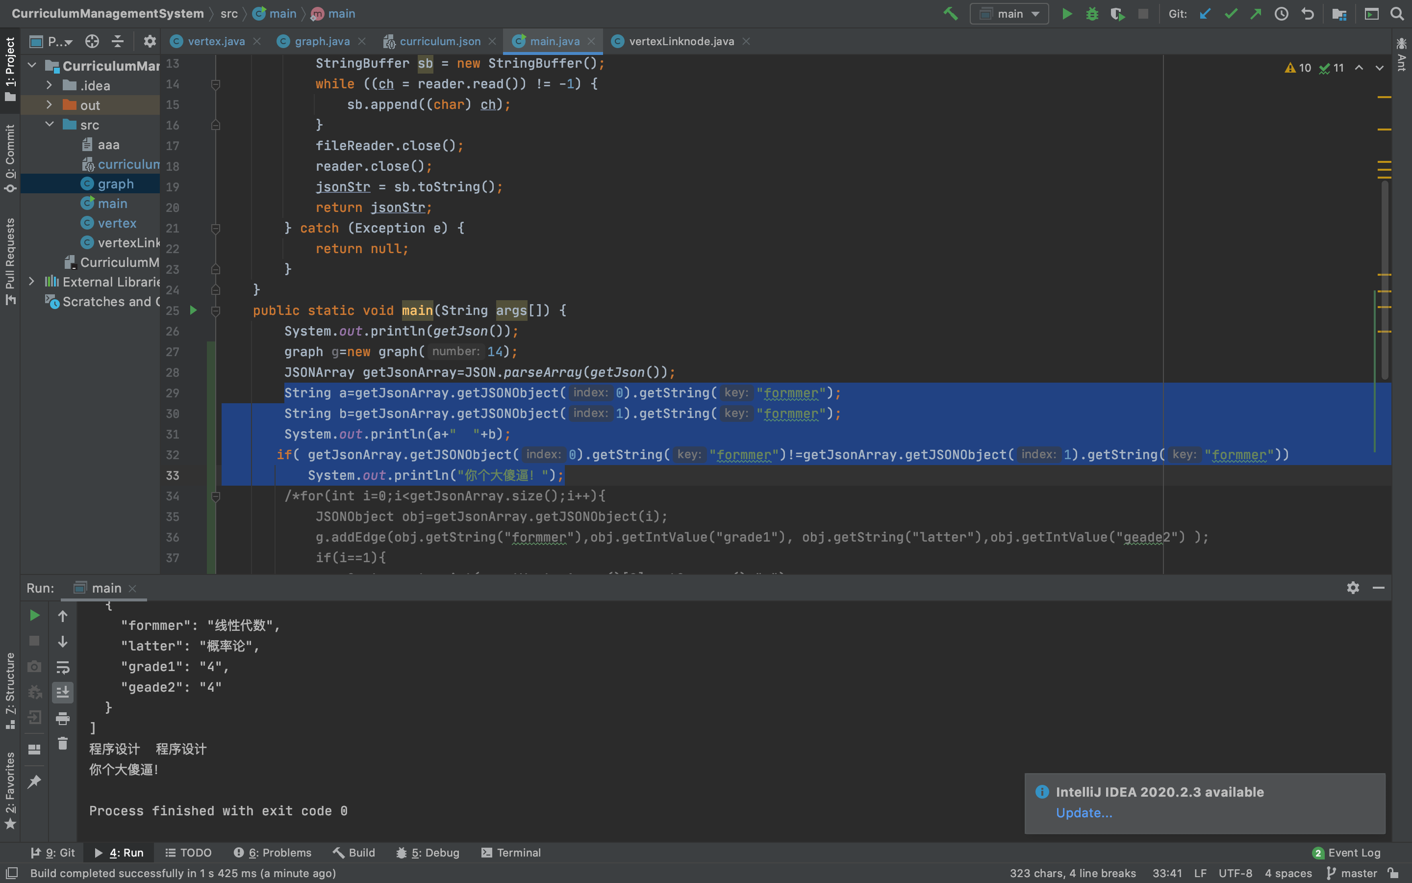Click the locate current file crosshair icon
The image size is (1412, 883).
92,41
